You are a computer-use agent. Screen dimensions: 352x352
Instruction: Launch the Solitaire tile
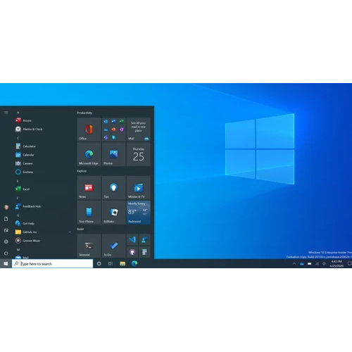(x=113, y=213)
